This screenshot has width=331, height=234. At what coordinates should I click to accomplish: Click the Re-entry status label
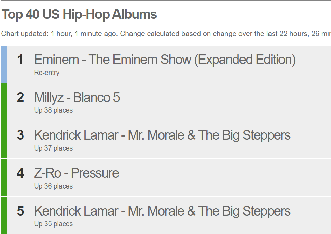tap(47, 73)
